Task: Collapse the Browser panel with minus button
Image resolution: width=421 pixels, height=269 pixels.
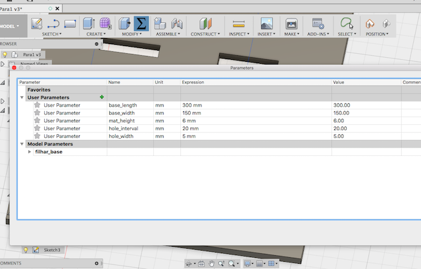Action: coord(97,44)
